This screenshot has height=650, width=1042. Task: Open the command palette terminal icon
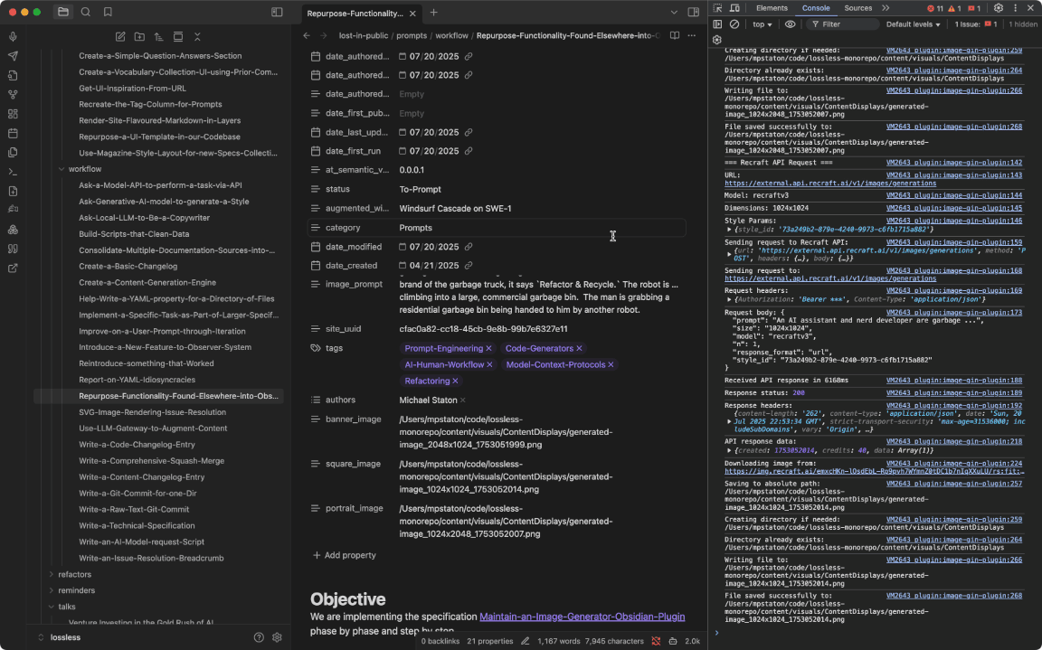[13, 171]
